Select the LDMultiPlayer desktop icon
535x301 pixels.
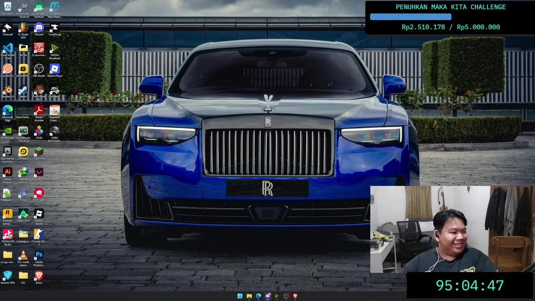click(x=23, y=71)
